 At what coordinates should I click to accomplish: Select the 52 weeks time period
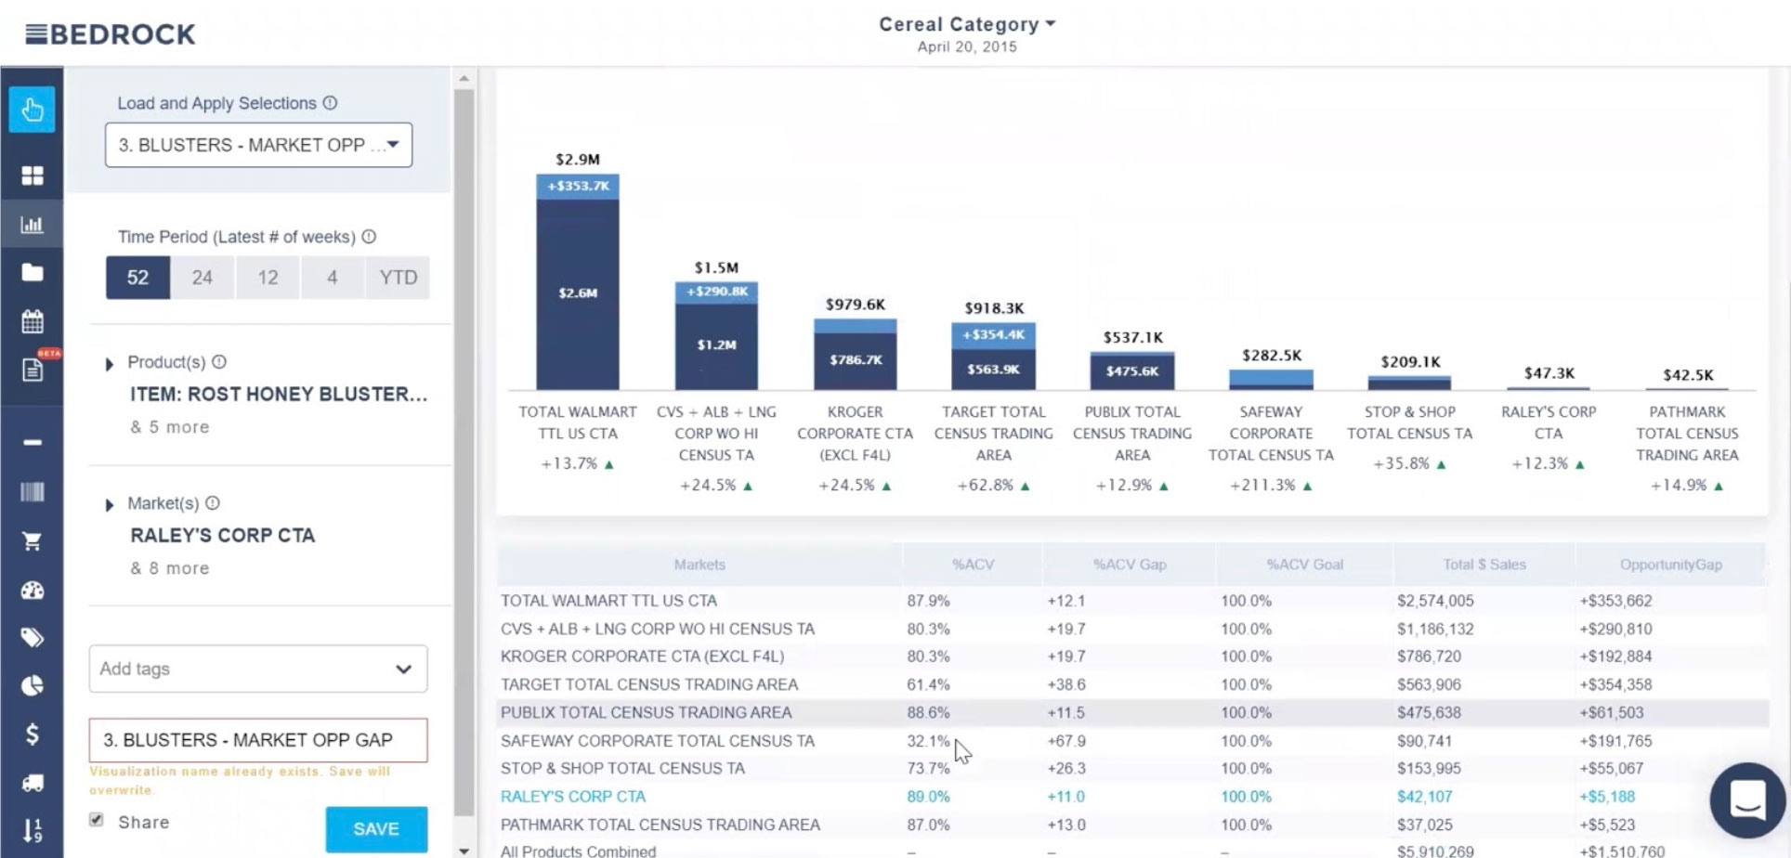click(137, 278)
